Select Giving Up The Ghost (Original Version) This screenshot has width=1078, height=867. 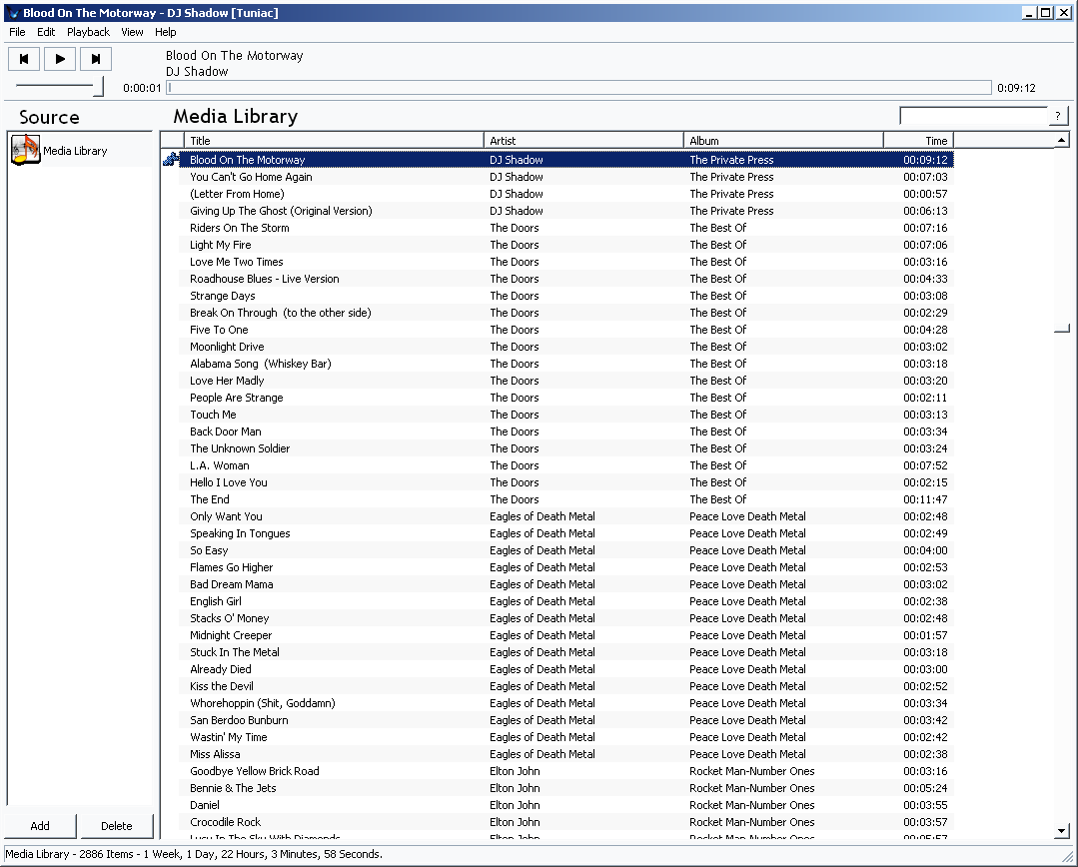pos(567,211)
